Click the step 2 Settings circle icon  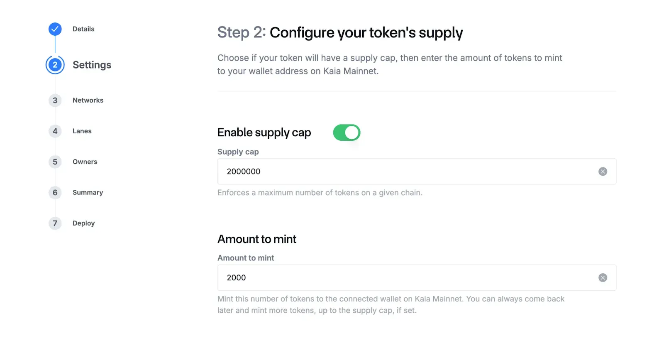point(55,65)
